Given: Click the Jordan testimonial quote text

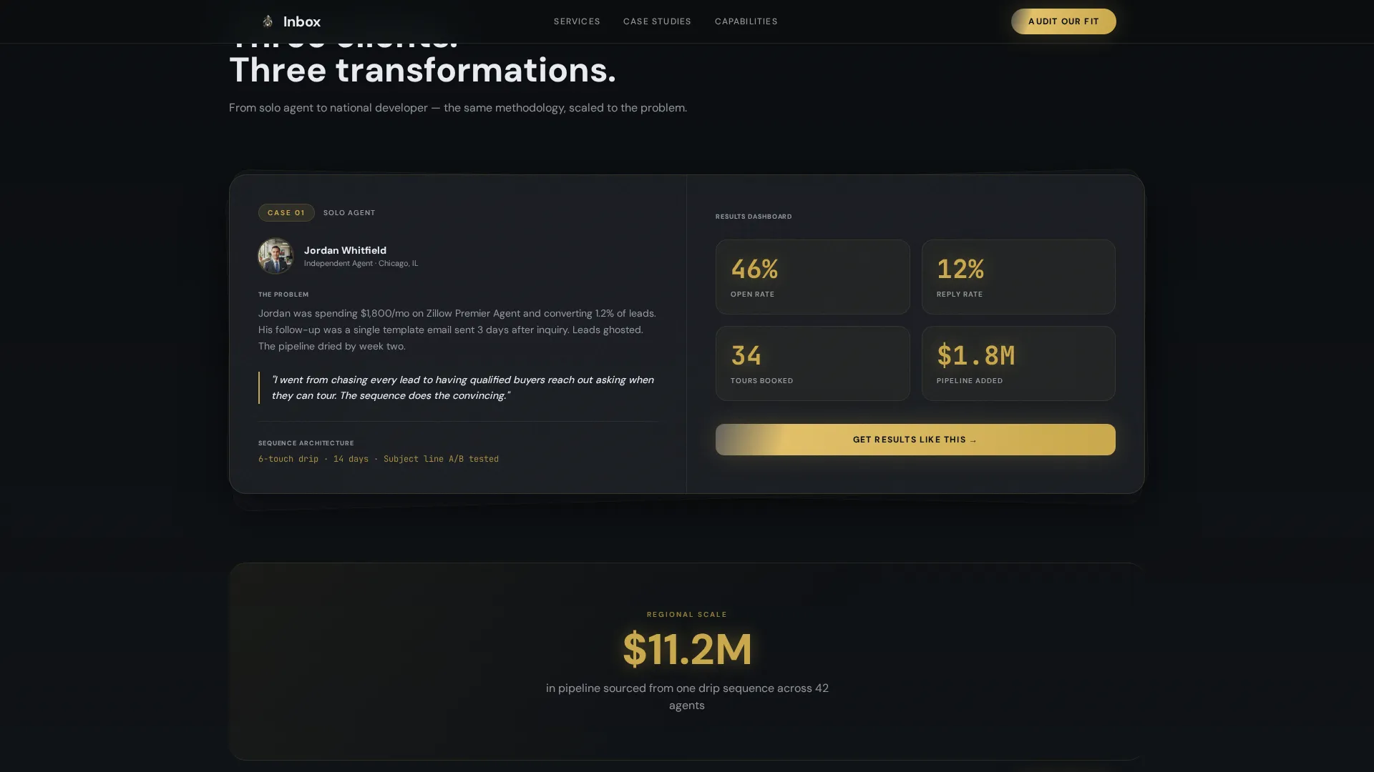Looking at the screenshot, I should click(x=462, y=387).
